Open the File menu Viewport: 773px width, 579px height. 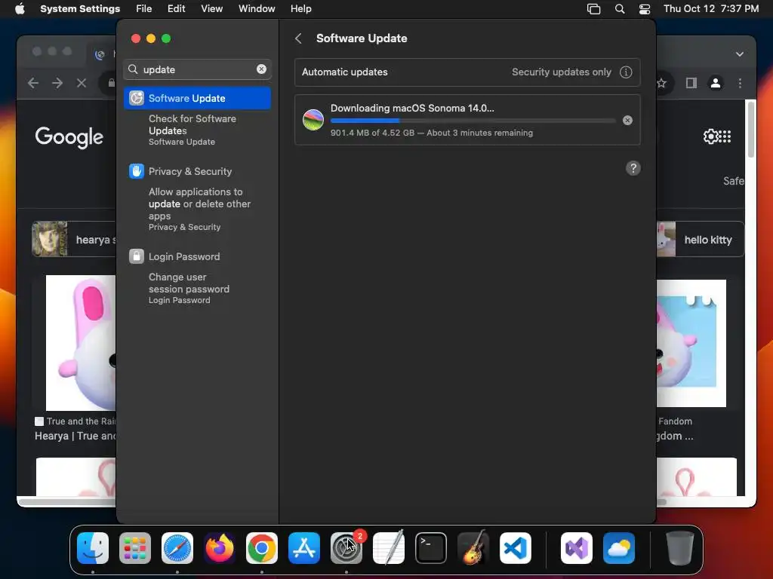(144, 8)
